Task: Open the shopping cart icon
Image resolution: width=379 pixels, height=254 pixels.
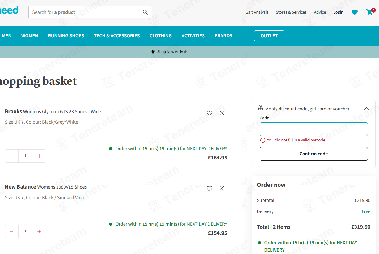Action: tap(369, 12)
